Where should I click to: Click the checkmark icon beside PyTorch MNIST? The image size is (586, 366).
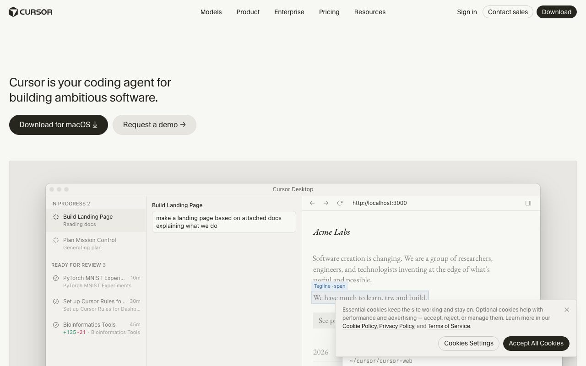(56, 278)
